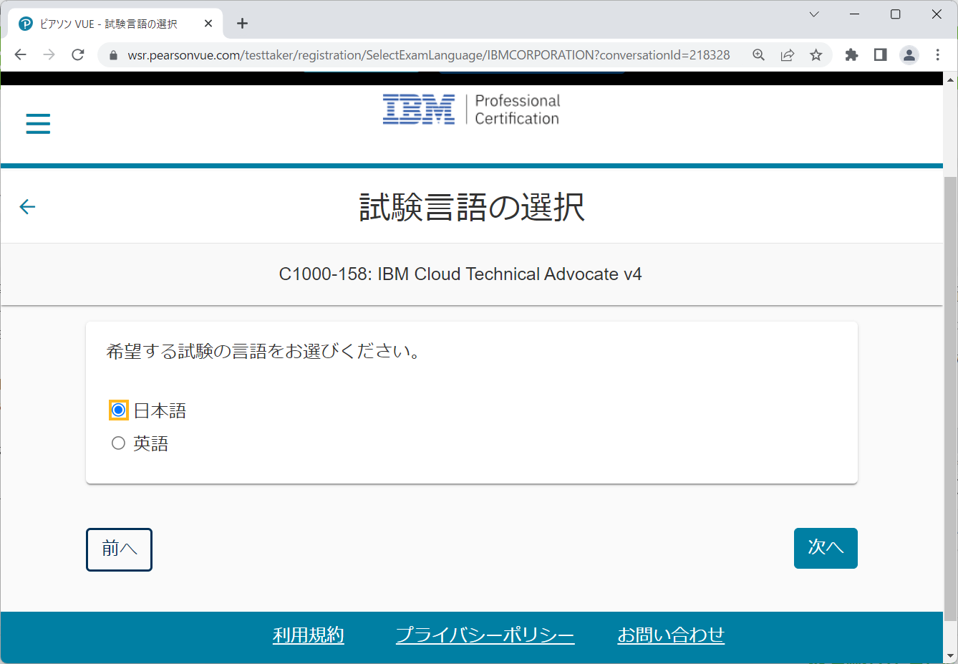The height and width of the screenshot is (664, 958).
Task: Open the hamburger navigation menu
Action: 37,123
